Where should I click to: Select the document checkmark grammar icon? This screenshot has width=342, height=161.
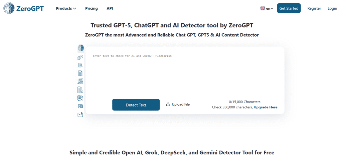(80, 90)
